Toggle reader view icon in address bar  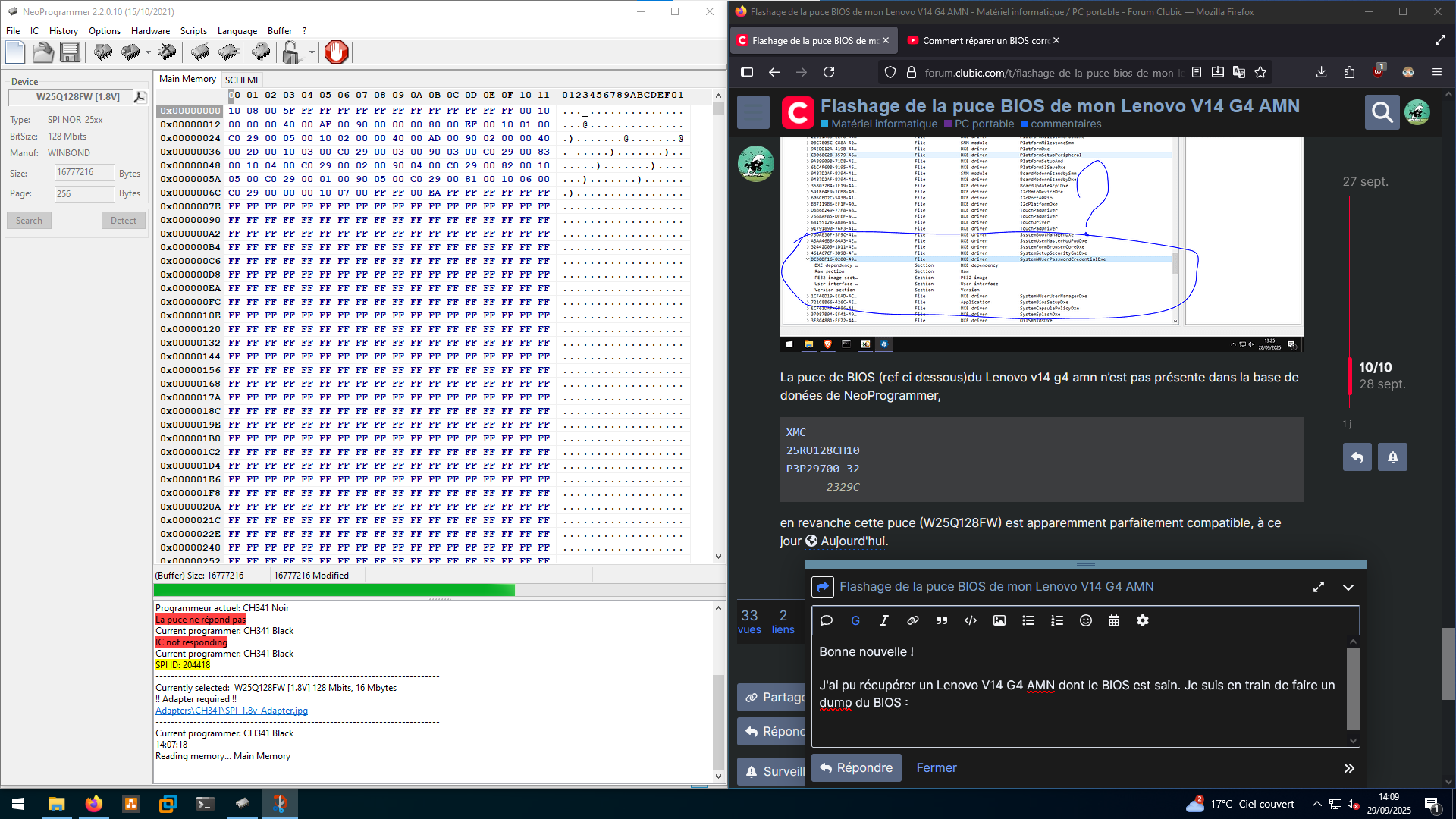coord(1197,72)
